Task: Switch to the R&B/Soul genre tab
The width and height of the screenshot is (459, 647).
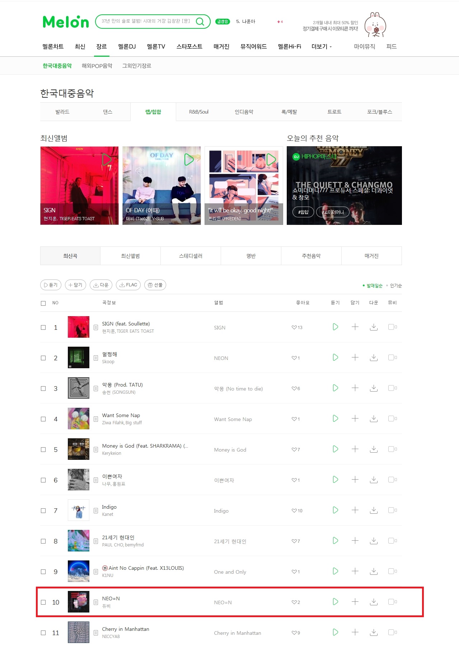Action: [199, 112]
